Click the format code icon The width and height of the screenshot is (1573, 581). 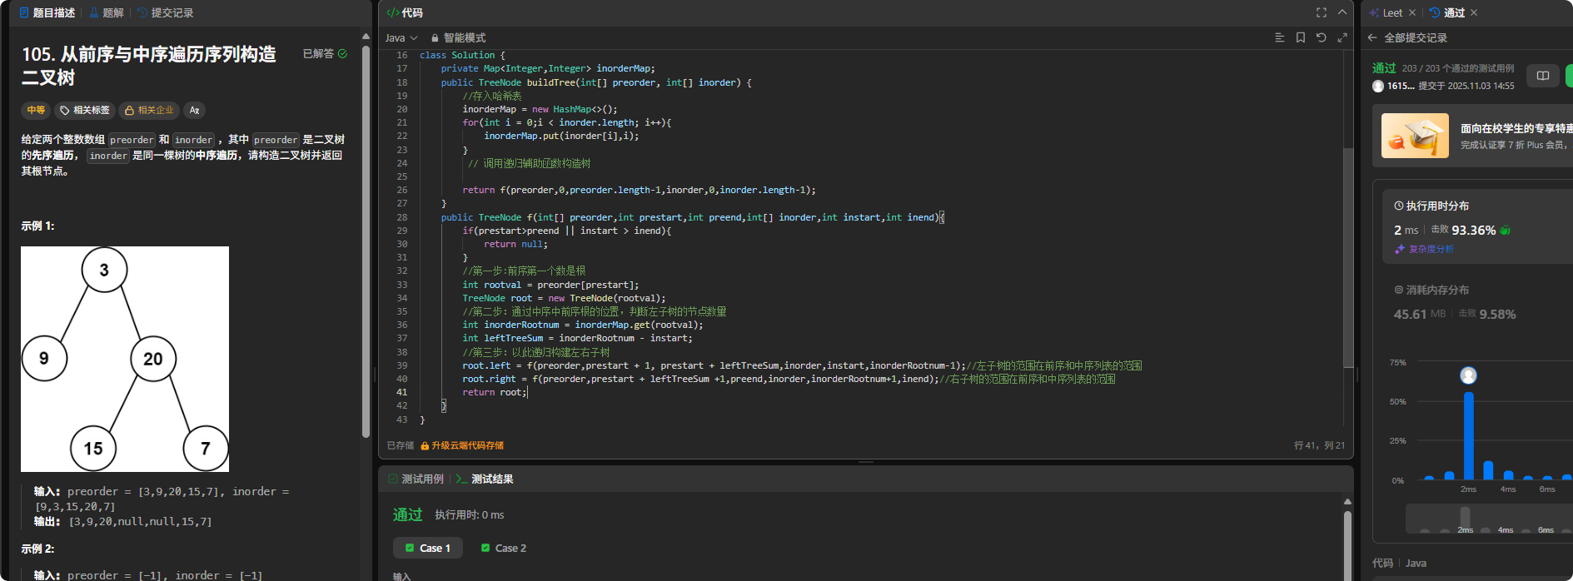point(1280,37)
